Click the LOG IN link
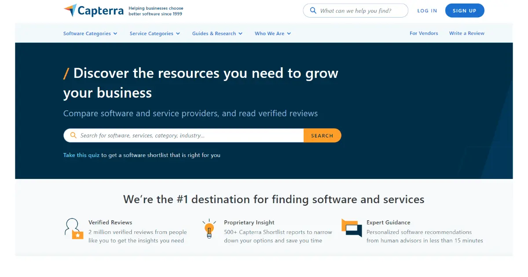528x277 pixels. tap(427, 11)
